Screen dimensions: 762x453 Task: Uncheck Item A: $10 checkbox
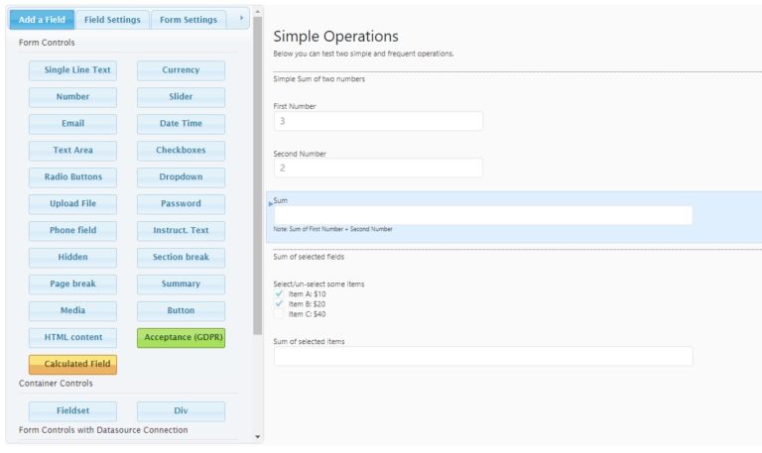(x=279, y=293)
